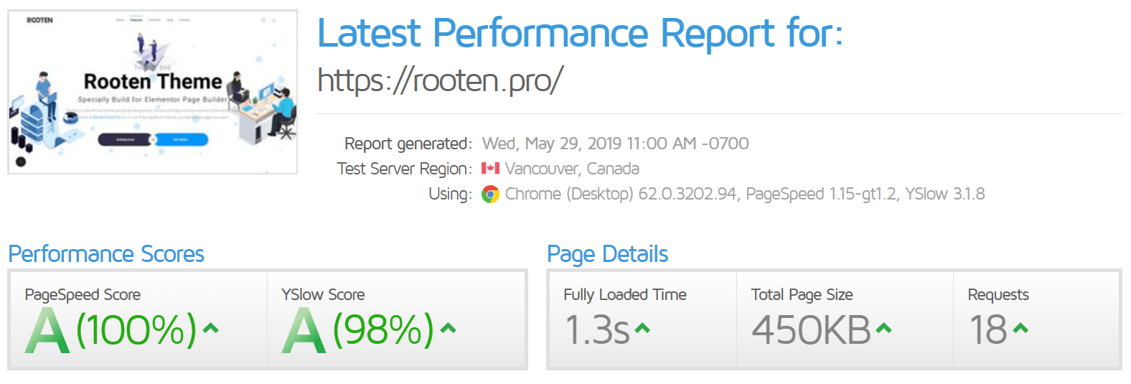1131x384 pixels.
Task: Click the Performance Scores heading
Action: (x=106, y=254)
